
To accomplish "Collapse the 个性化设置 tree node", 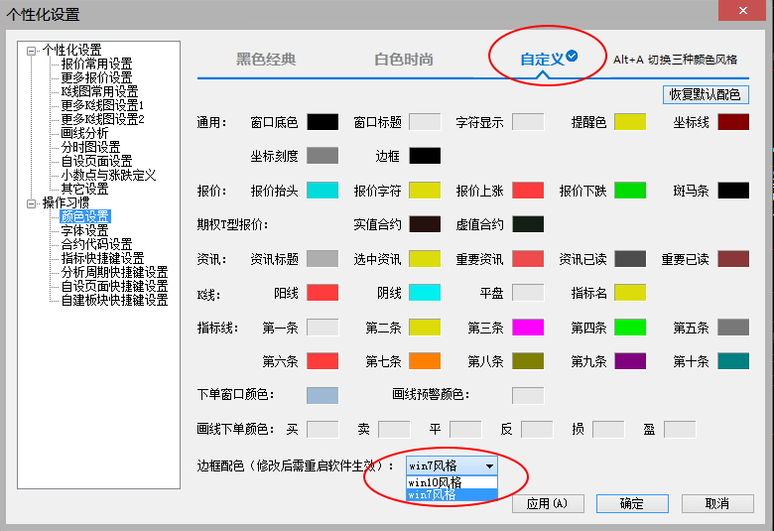I will click(32, 50).
